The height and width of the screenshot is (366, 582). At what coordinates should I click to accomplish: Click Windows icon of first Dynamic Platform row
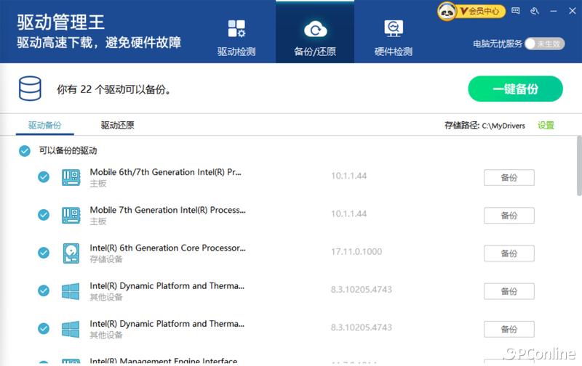[71, 291]
